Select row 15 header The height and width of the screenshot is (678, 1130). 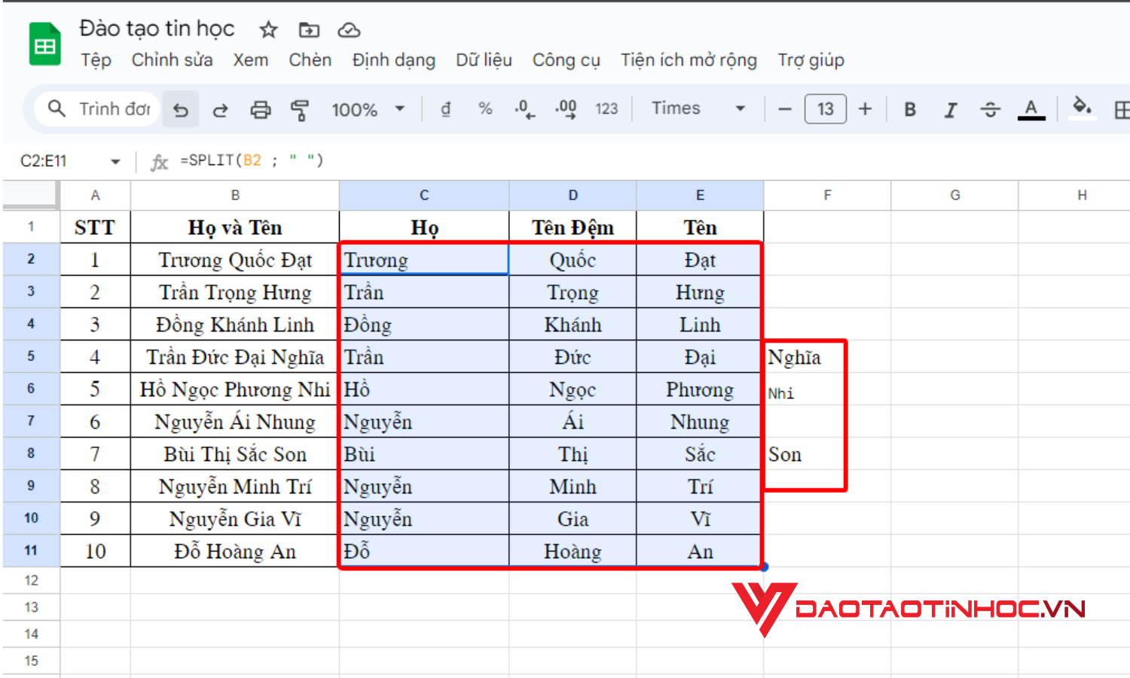[31, 661]
